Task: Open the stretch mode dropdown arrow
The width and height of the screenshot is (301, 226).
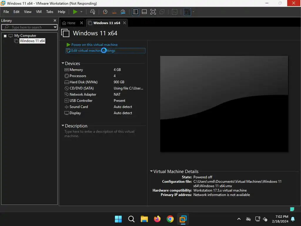Action: pyautogui.click(x=193, y=12)
